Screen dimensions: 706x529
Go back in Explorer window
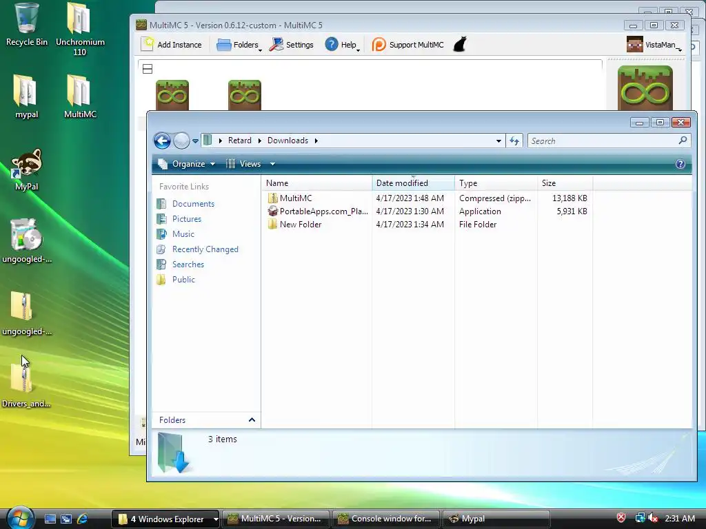(x=162, y=141)
